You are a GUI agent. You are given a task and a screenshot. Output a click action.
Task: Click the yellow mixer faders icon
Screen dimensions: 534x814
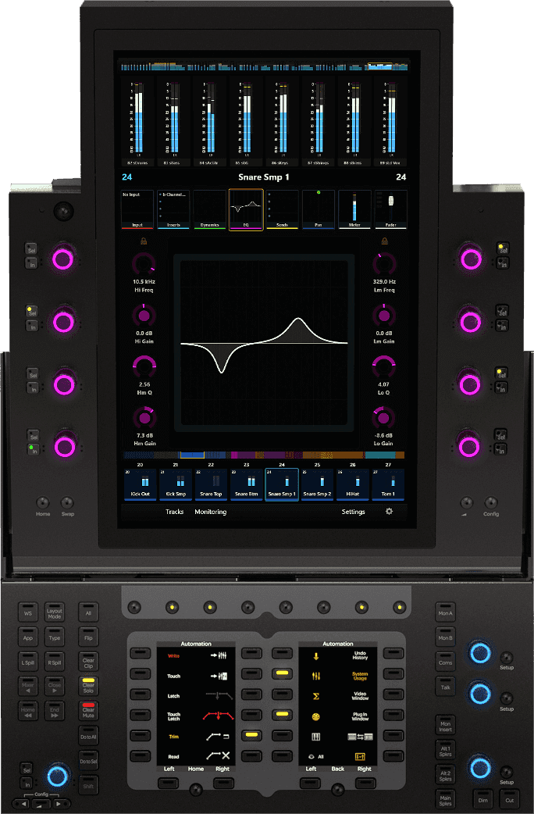point(316,676)
